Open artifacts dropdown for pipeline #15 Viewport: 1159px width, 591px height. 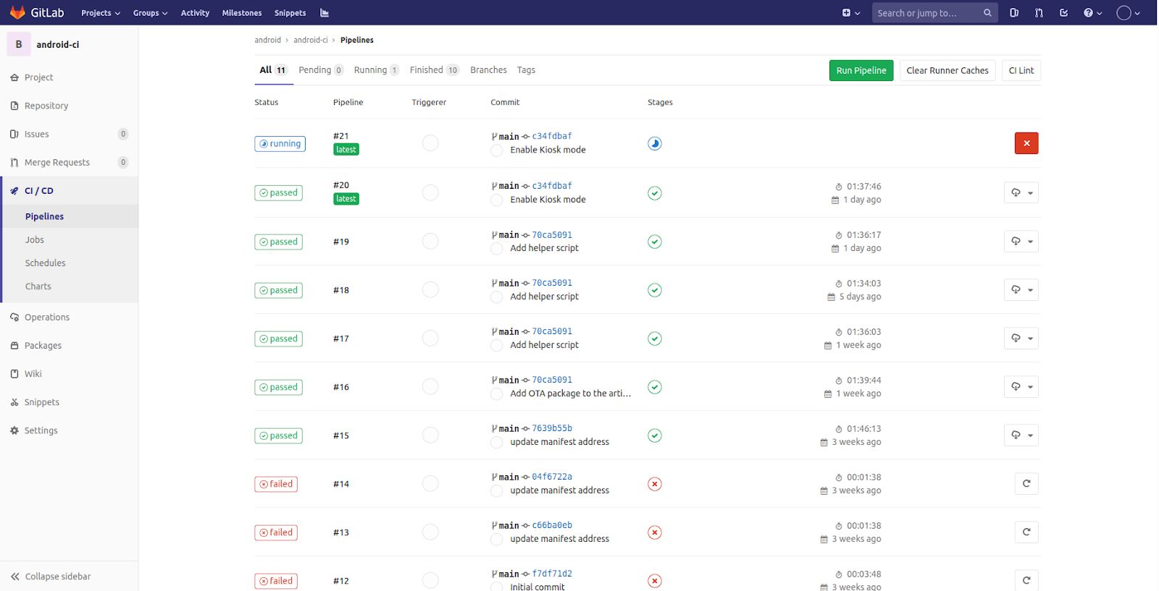[x=1021, y=435]
